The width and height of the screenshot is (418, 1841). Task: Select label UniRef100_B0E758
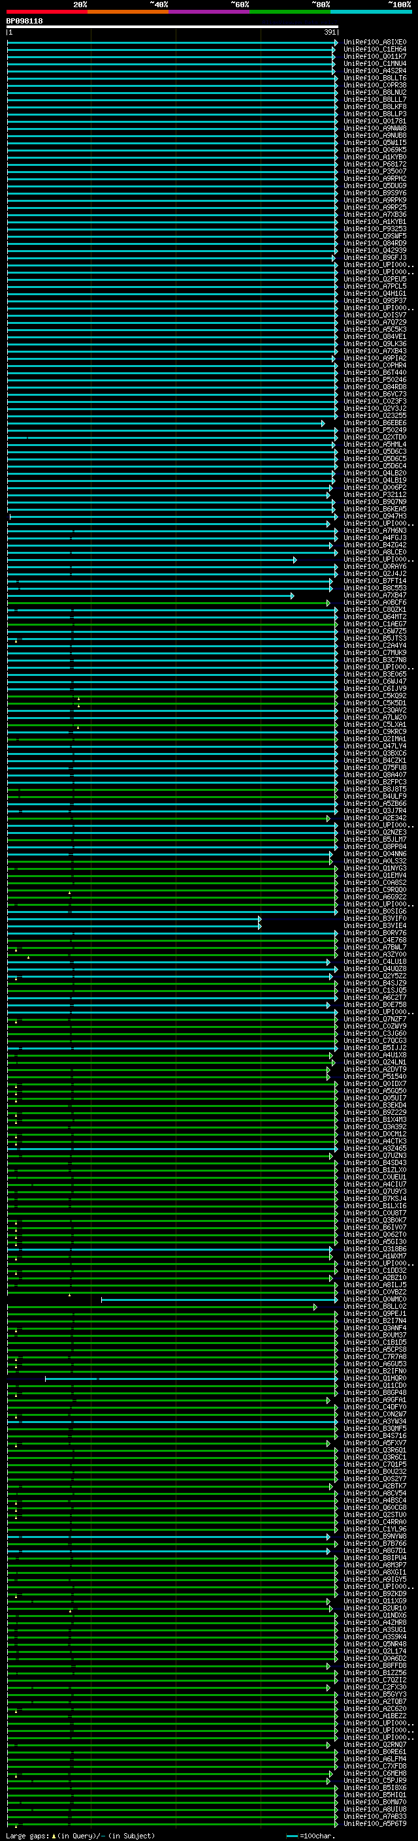tap(375, 1005)
